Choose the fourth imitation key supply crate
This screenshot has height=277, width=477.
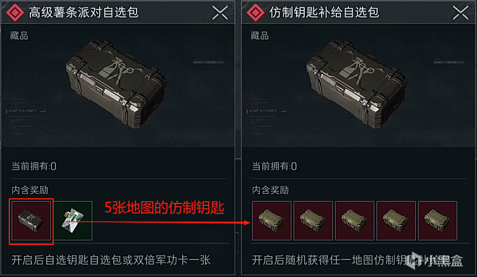pyautogui.click(x=396, y=221)
